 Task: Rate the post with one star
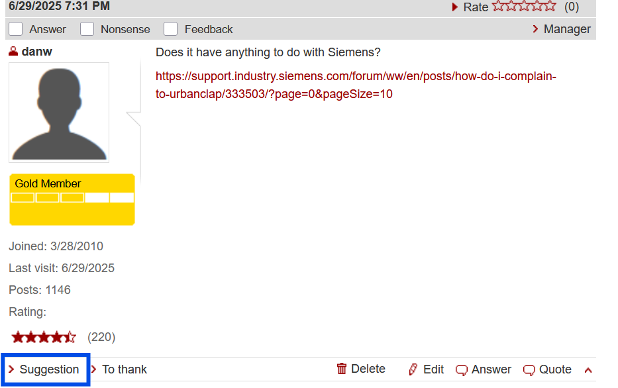click(497, 7)
